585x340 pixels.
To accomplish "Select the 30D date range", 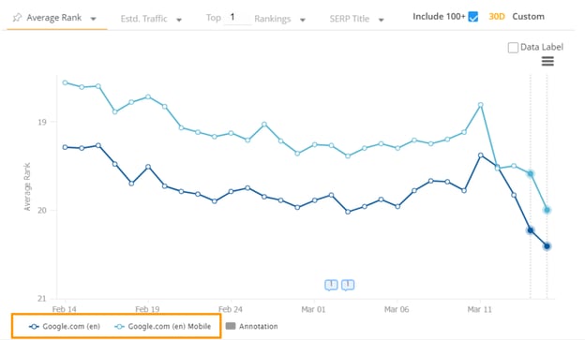I will pos(497,17).
